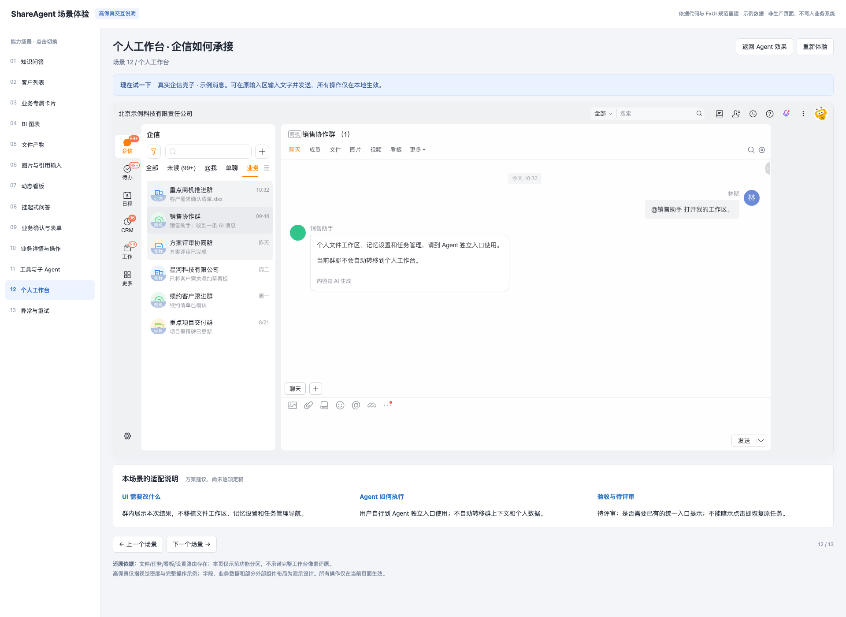Image resolution: width=846 pixels, height=617 pixels.
Task: Open the 星河科技有限公司 conversation
Action: [210, 274]
